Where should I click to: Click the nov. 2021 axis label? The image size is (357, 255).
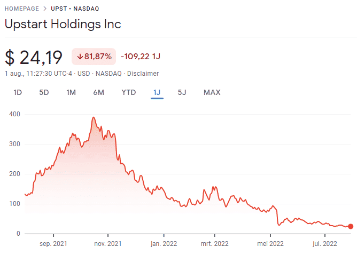point(108,244)
